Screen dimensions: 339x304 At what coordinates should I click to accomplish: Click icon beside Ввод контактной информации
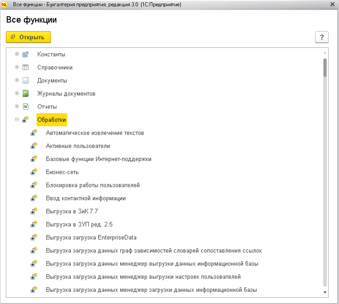click(x=34, y=198)
